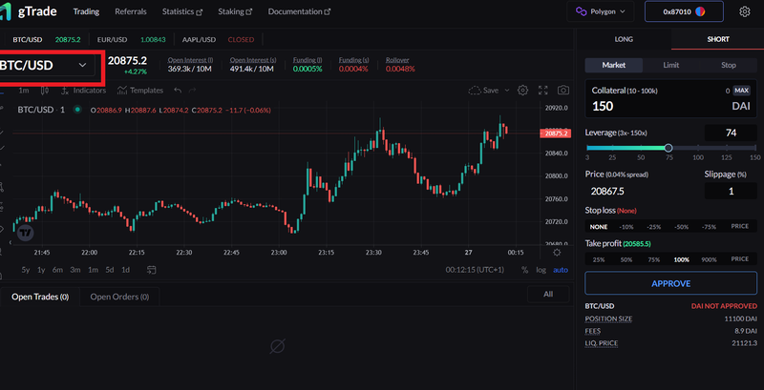Image resolution: width=764 pixels, height=390 pixels.
Task: Click the undo arrow in chart toolbar
Action: click(178, 91)
